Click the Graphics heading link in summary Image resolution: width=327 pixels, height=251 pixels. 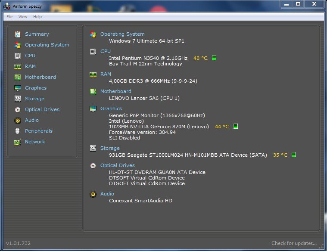[111, 108]
